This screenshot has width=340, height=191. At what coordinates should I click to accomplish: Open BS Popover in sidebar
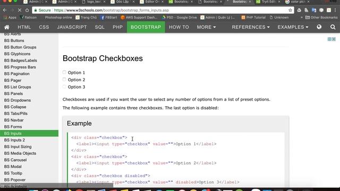[x=15, y=180]
